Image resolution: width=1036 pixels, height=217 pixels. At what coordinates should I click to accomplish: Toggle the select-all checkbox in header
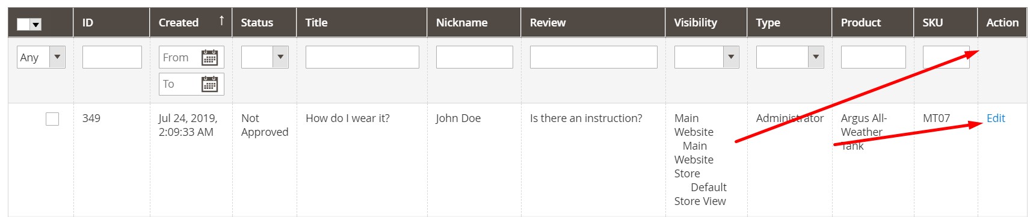[x=23, y=25]
